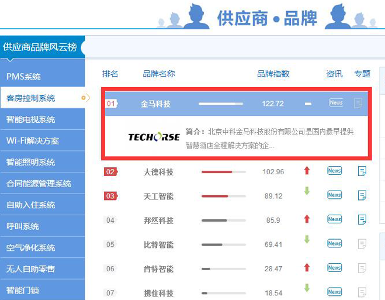Open the 专题 document icon for 肯特智能

(x=362, y=268)
